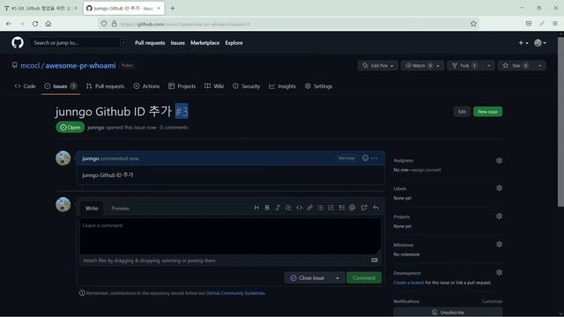Switch to the Preview tab
The height and width of the screenshot is (317, 564).
click(120, 208)
